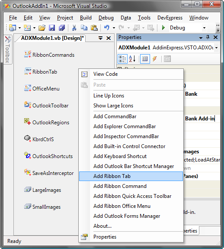
Task: Open the Project menu
Action: [x=65, y=18]
